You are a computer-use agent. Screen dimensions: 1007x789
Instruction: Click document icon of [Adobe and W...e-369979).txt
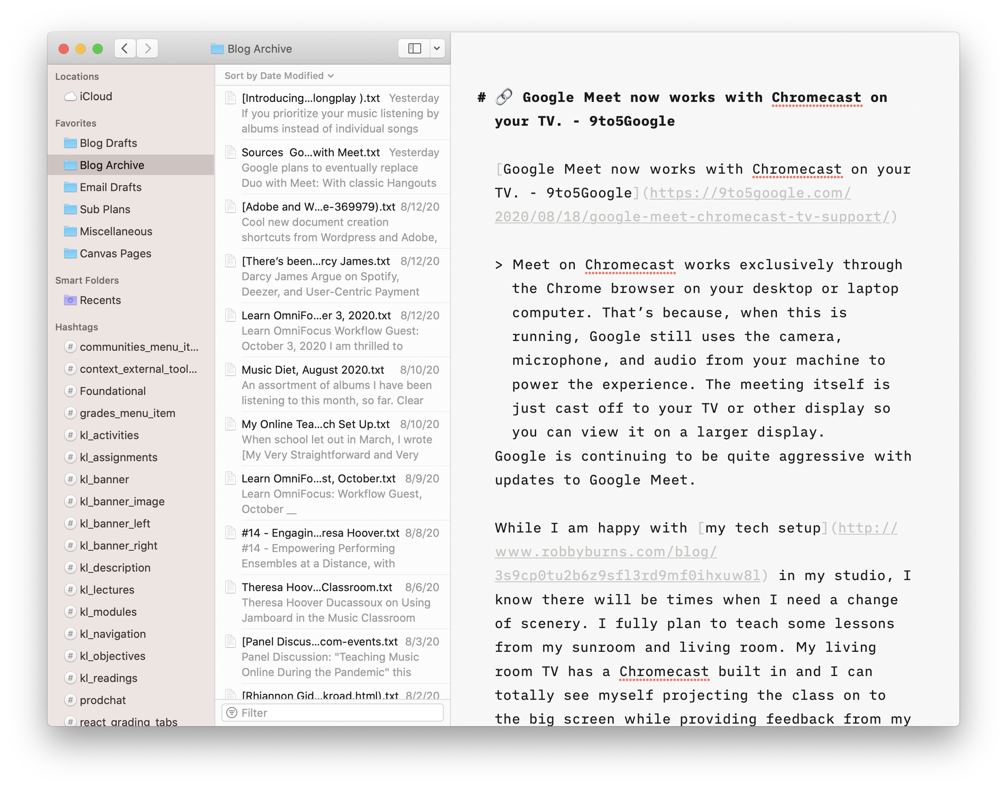coord(230,206)
